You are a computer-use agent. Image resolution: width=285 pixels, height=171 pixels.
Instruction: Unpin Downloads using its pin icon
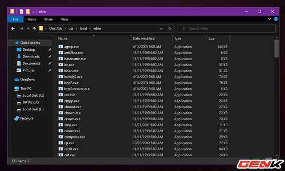pyautogui.click(x=49, y=57)
